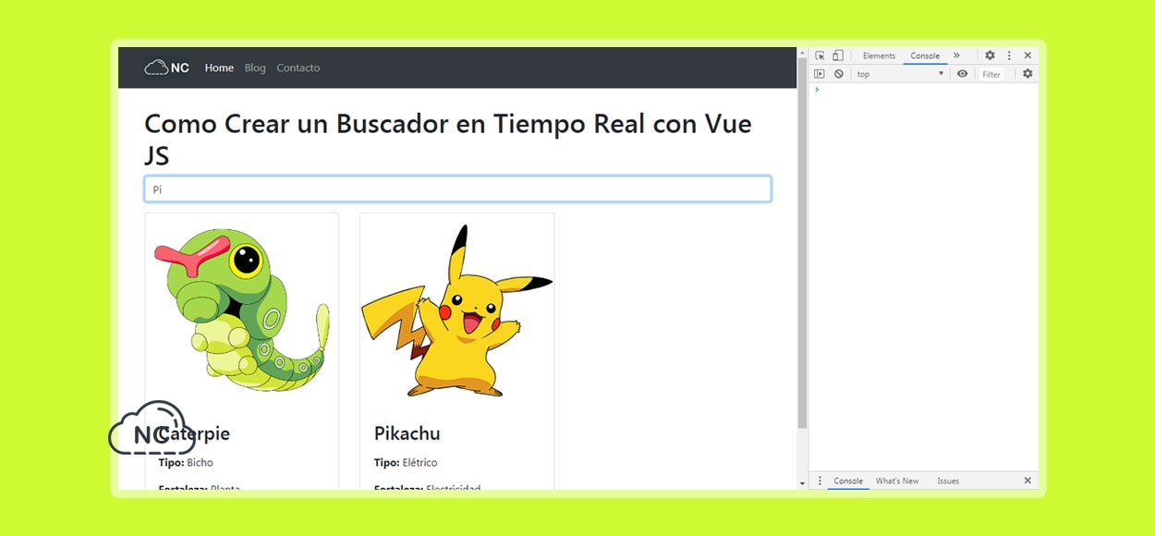Click the 'Pikachu' card title

[x=407, y=433]
